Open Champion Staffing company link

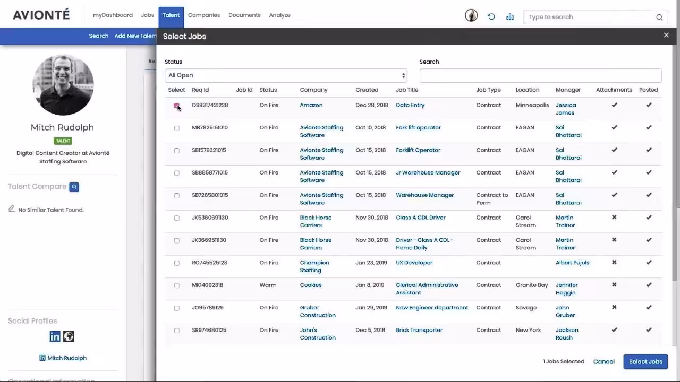[x=314, y=266]
